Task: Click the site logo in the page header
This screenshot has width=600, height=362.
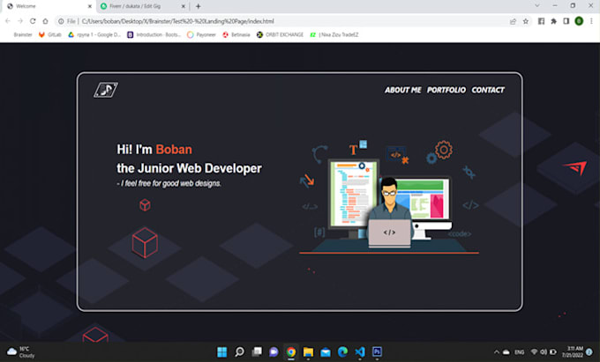Action: 106,90
